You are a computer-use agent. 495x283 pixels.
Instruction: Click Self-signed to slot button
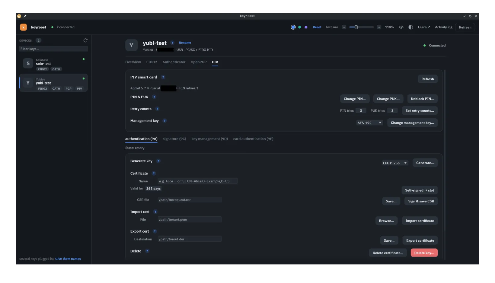point(420,190)
